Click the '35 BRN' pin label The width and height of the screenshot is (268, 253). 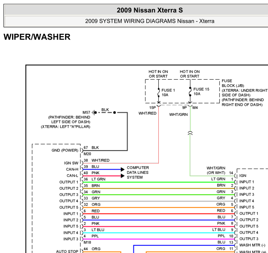click(x=91, y=186)
